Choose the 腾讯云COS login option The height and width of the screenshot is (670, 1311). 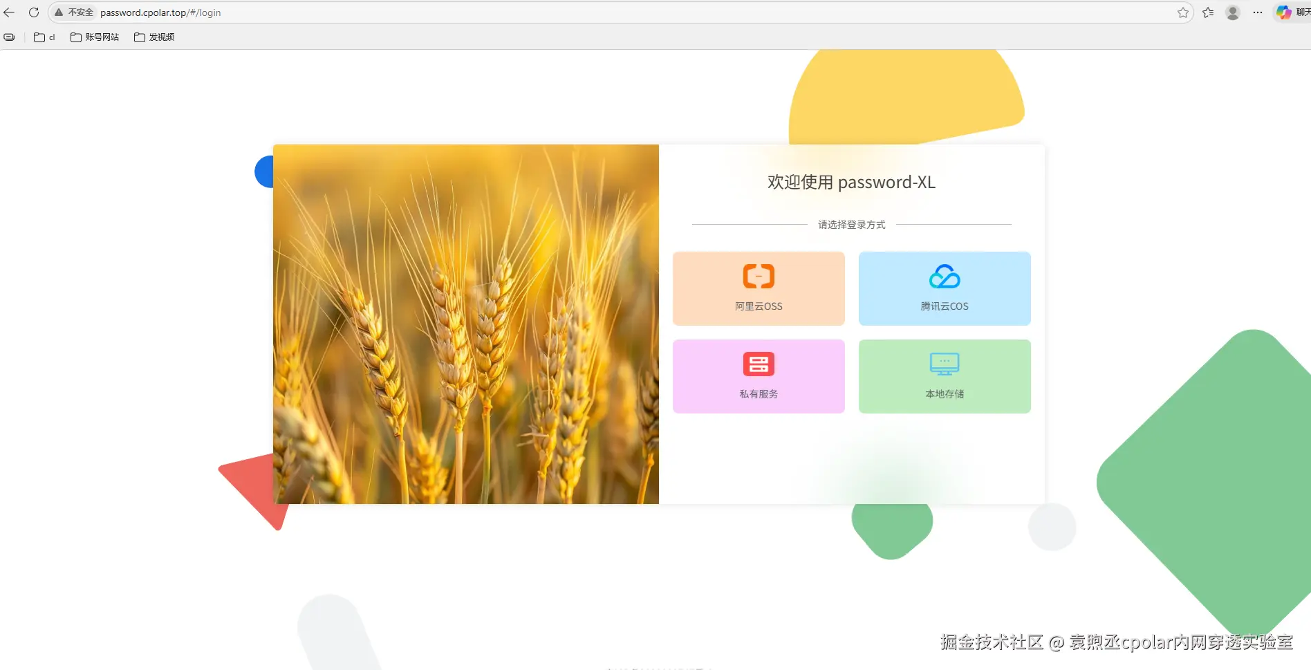coord(945,288)
